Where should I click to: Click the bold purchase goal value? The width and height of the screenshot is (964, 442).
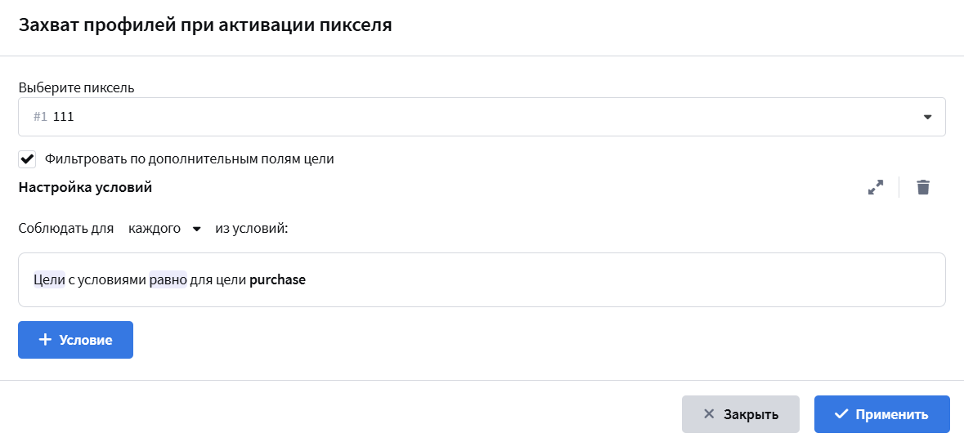[x=277, y=279]
